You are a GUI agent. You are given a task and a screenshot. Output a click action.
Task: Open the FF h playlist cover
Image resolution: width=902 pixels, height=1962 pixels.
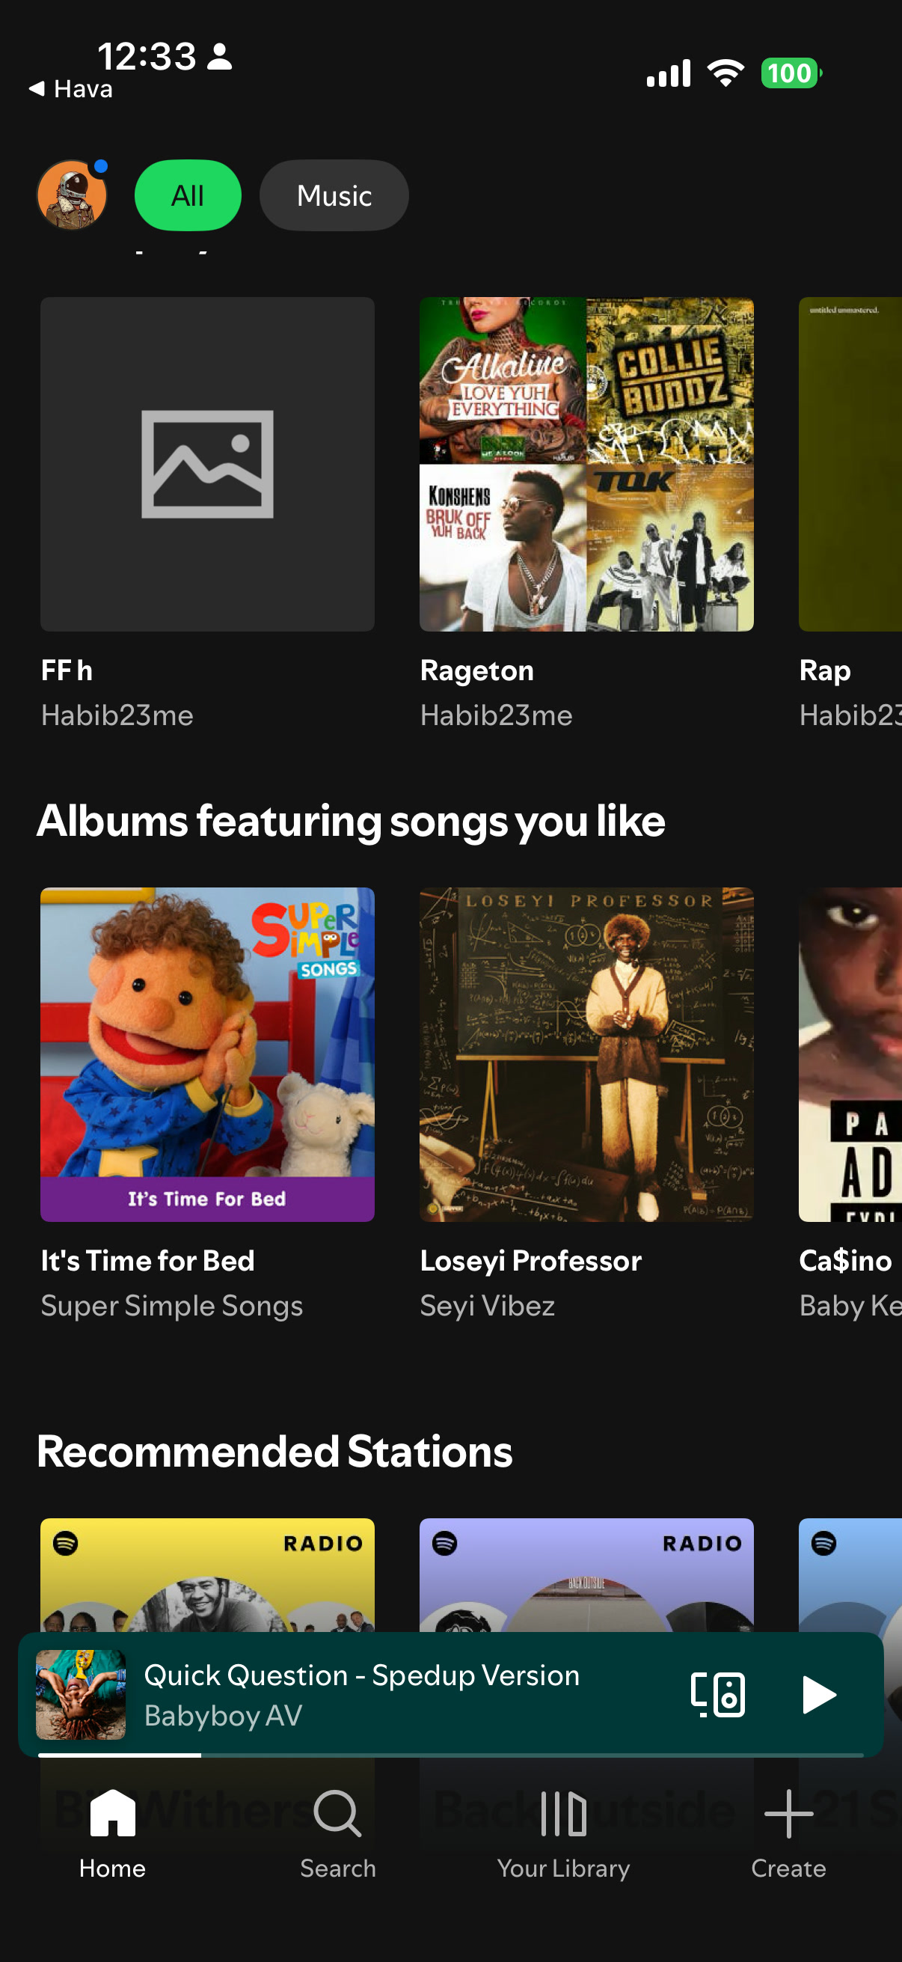point(207,464)
